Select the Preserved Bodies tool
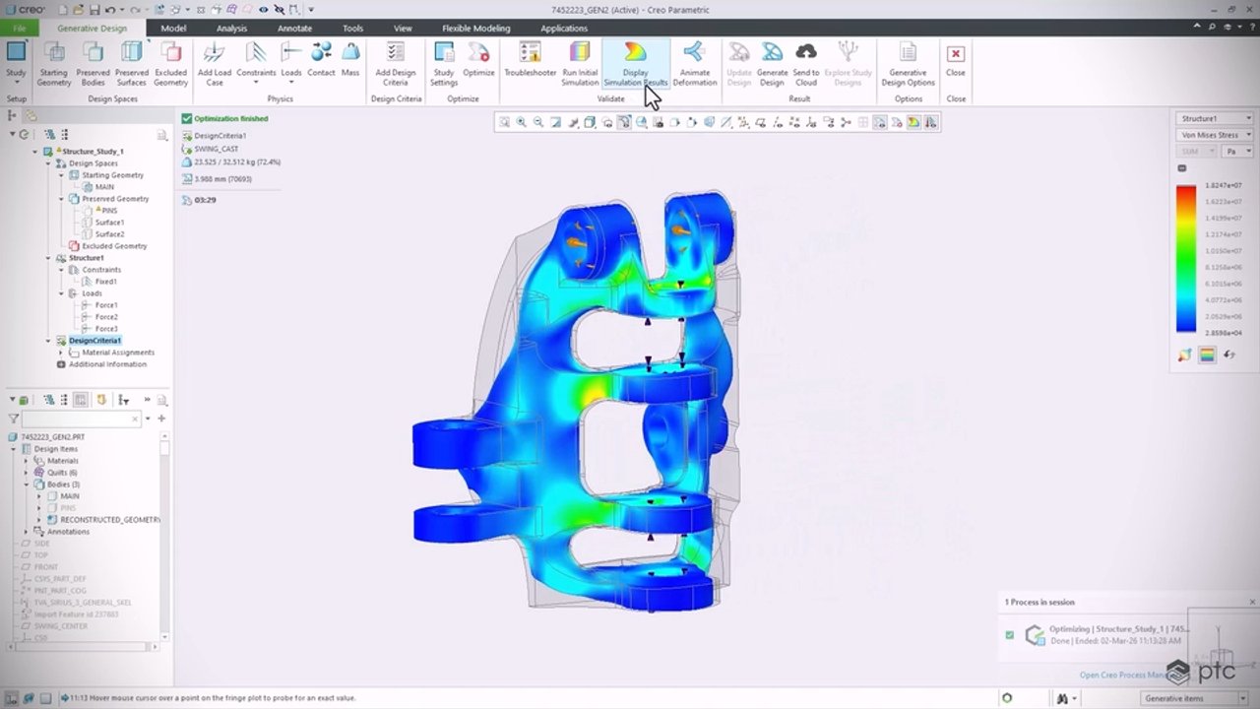The image size is (1260, 709). click(x=94, y=64)
